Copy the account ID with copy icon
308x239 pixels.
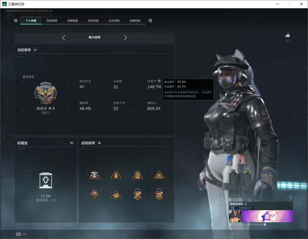tap(265, 224)
